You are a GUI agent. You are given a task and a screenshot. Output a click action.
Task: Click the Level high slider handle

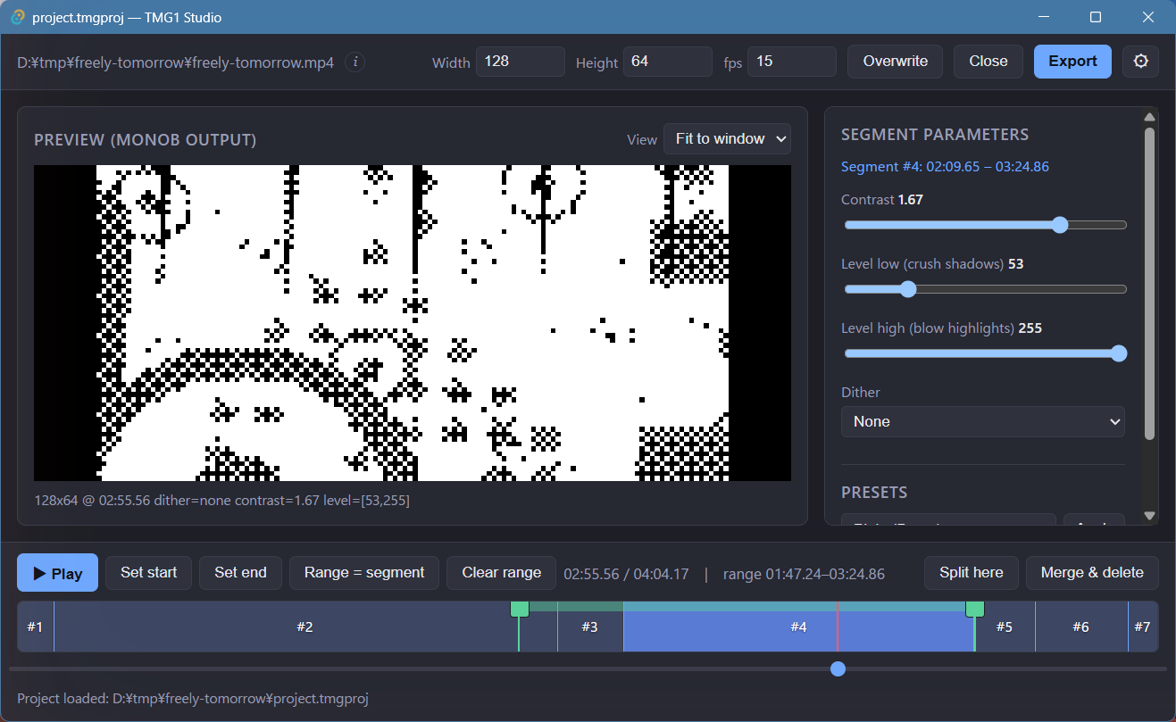[x=1119, y=353]
